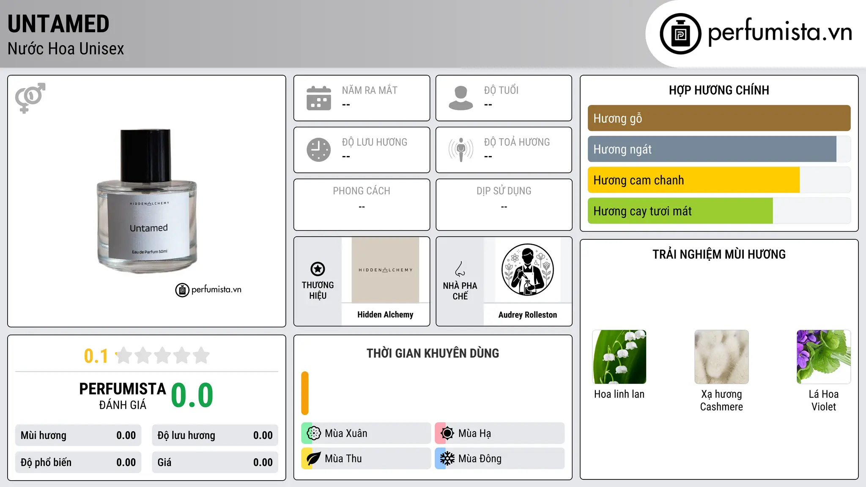Click the Untamed perfume bottle photo
The image size is (866, 487).
point(147,201)
